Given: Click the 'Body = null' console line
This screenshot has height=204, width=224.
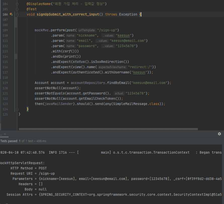Looking at the screenshot, I should [x=35, y=189].
